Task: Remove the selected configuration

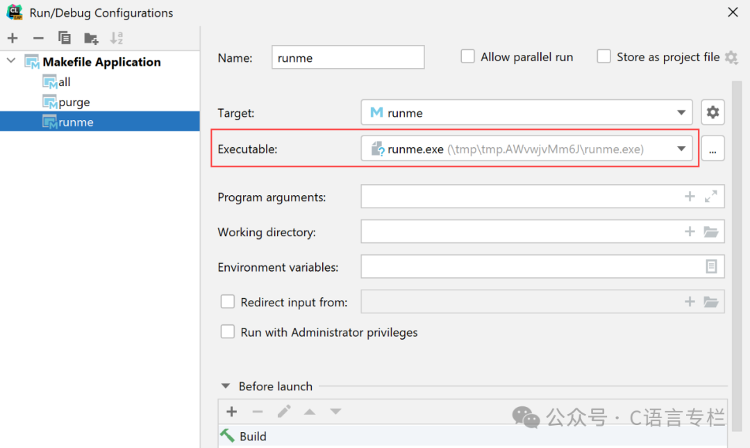Action: tap(38, 38)
